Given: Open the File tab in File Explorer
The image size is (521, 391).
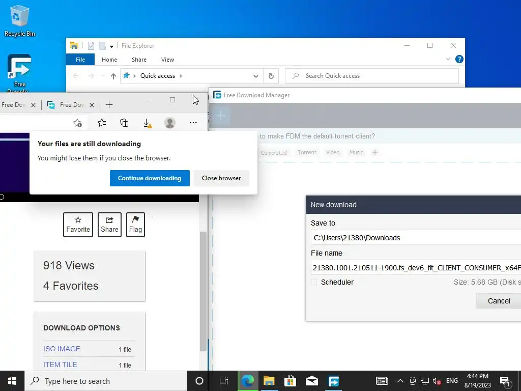Looking at the screenshot, I should pyautogui.click(x=80, y=60).
